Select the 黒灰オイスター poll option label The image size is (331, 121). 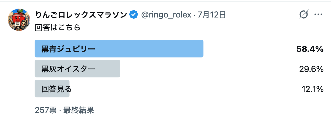(x=68, y=69)
